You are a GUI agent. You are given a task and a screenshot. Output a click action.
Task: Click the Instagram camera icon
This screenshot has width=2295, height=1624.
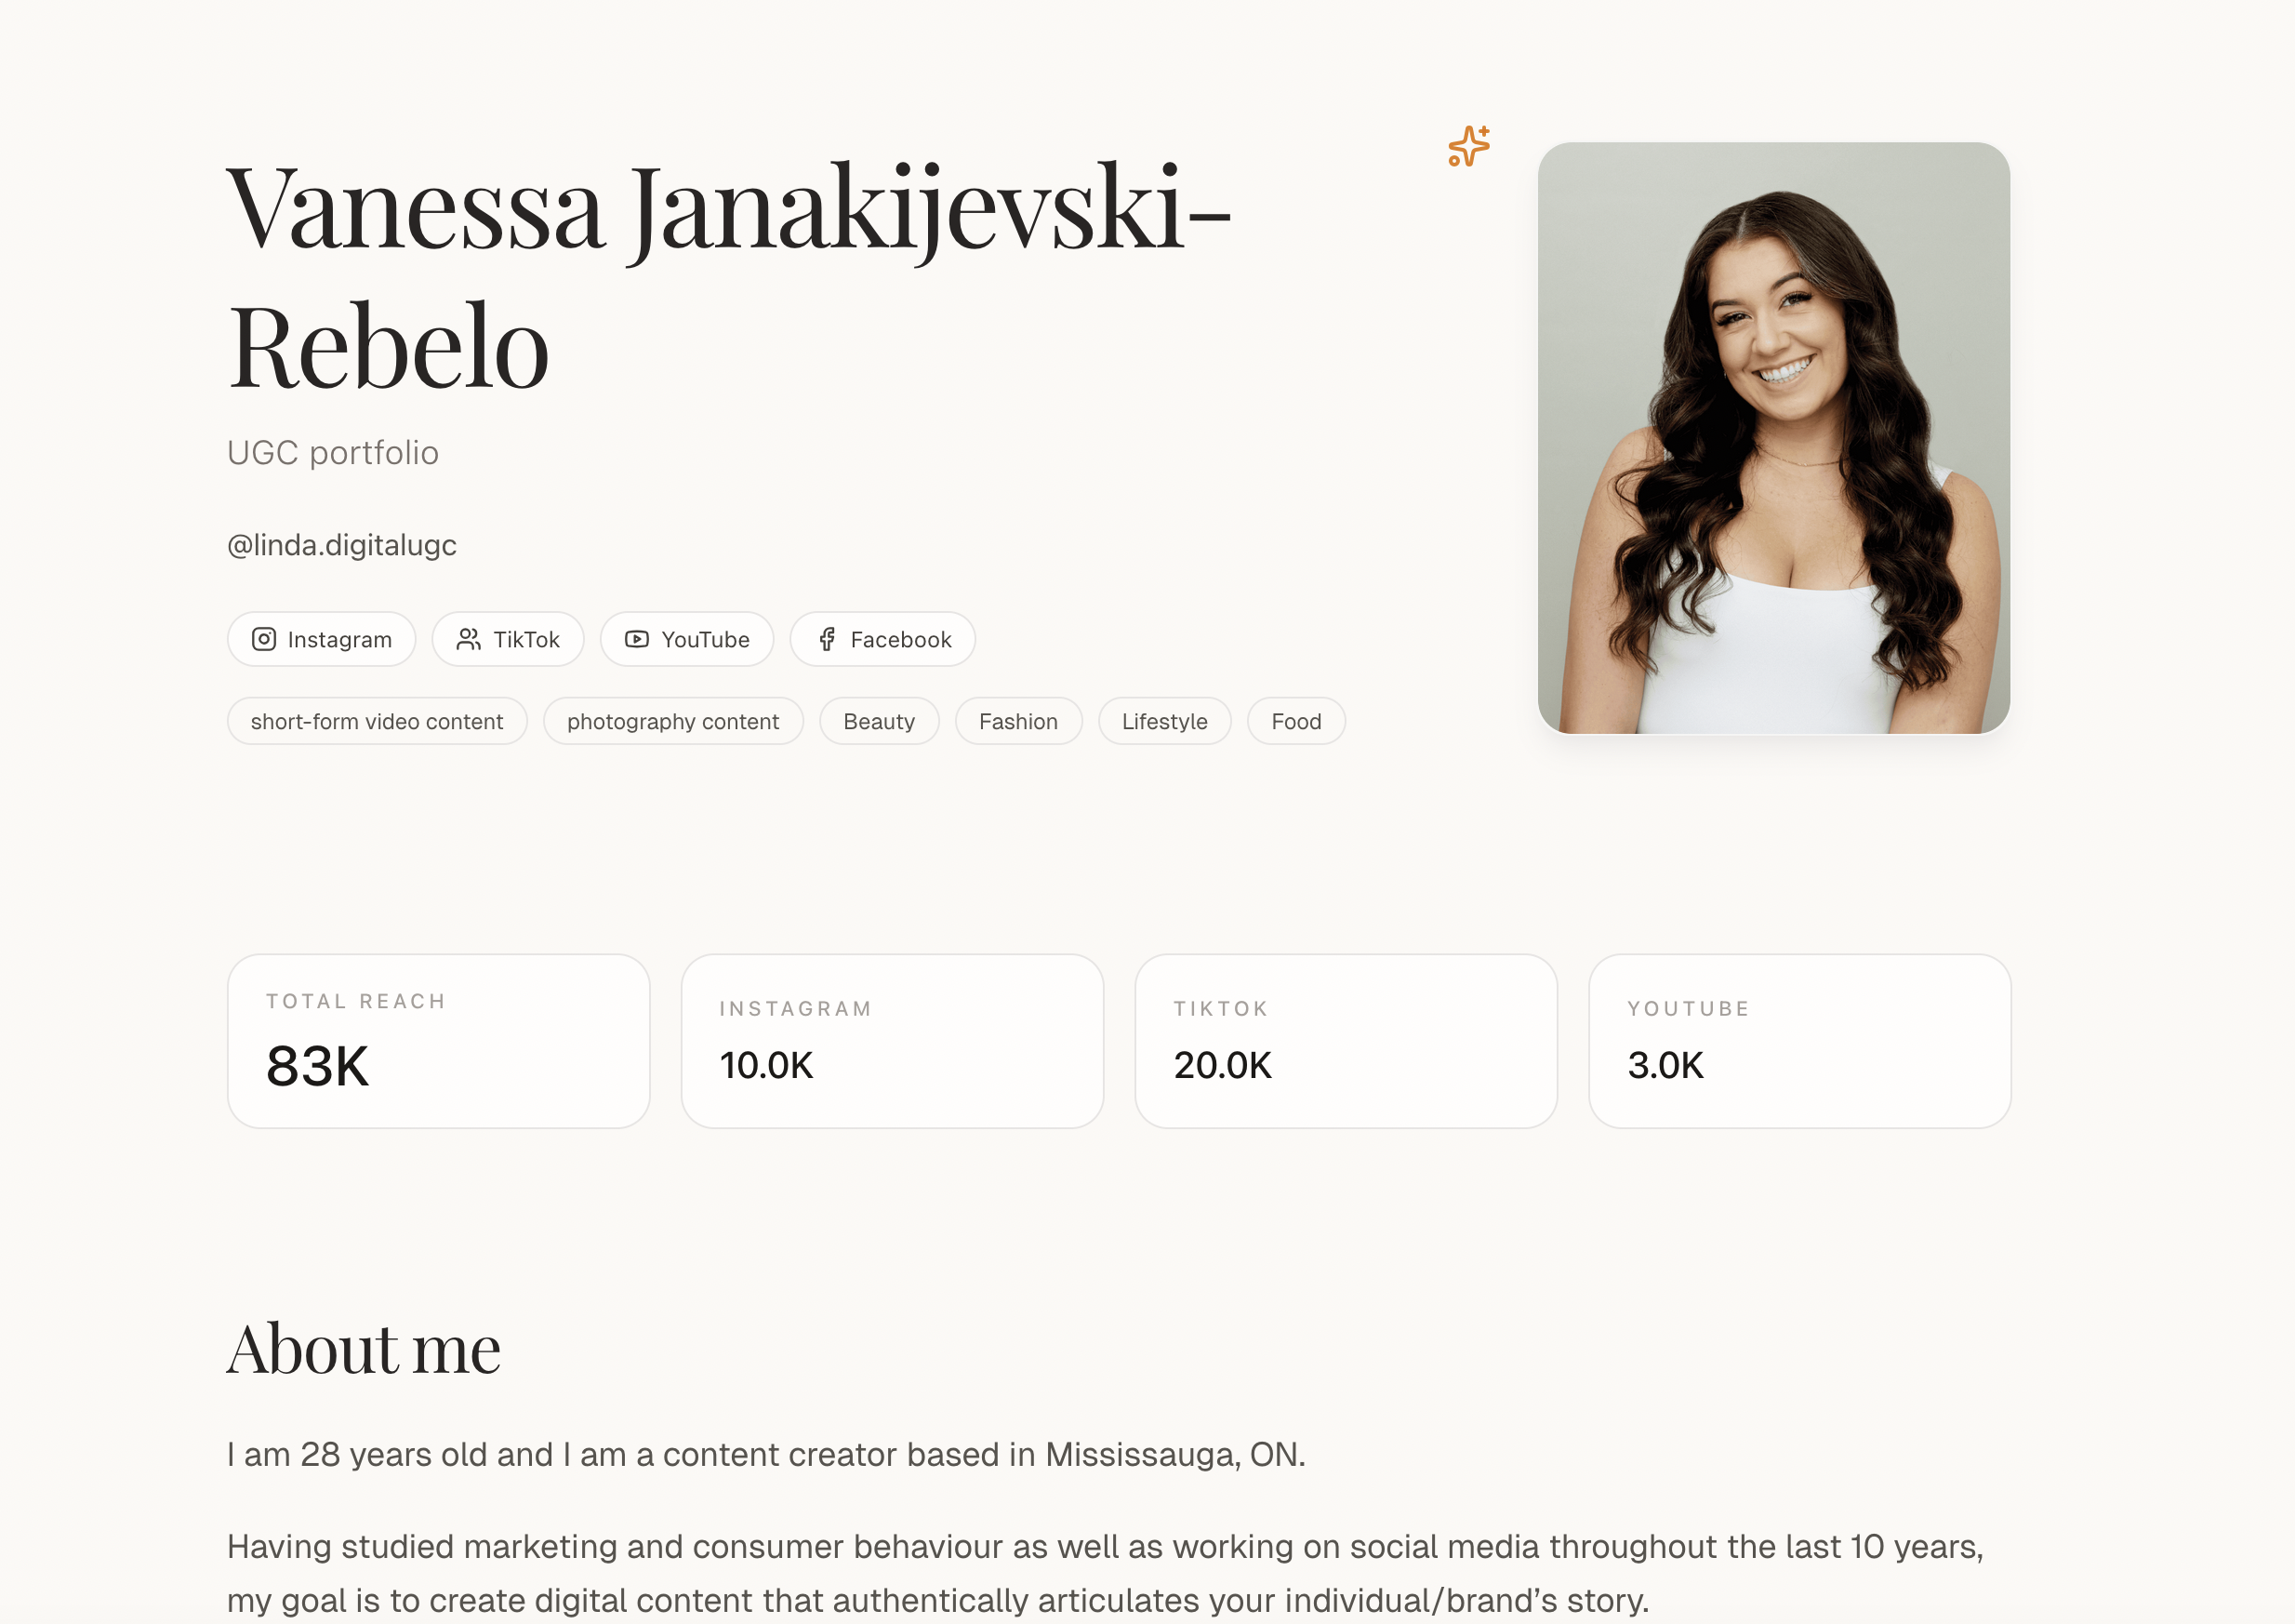pyautogui.click(x=264, y=639)
